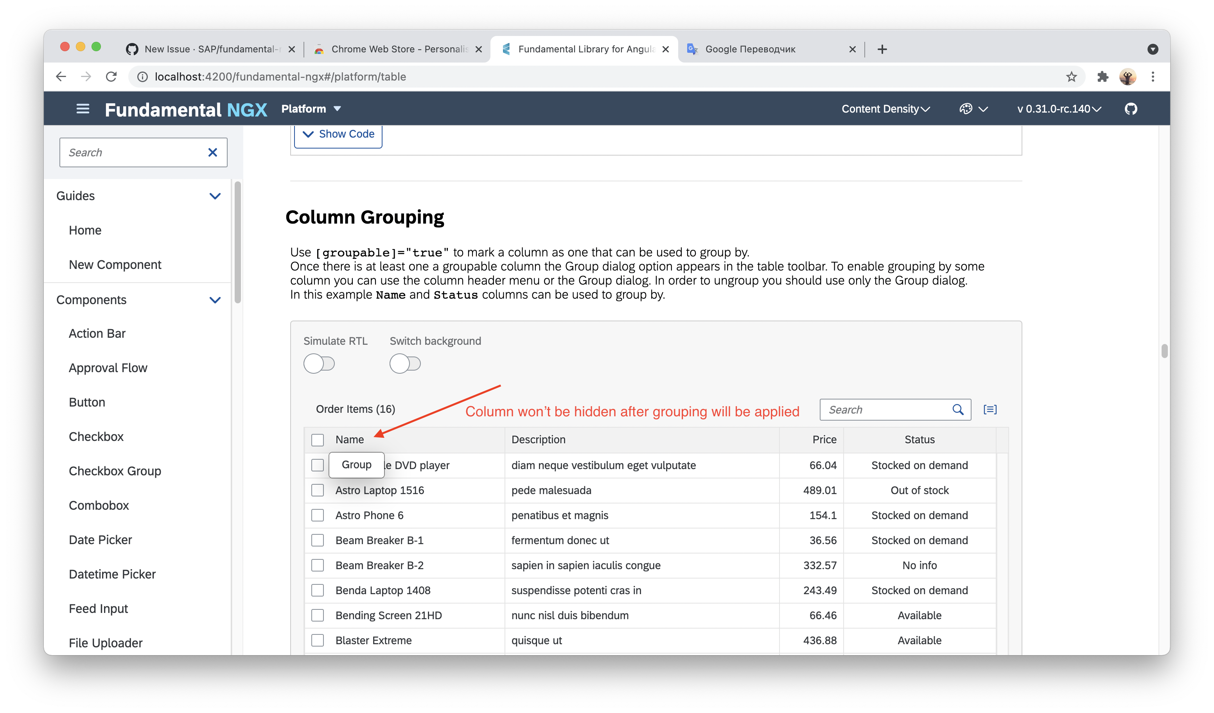Open the version v 0.31.0-rc.140 dropdown

coord(1060,109)
